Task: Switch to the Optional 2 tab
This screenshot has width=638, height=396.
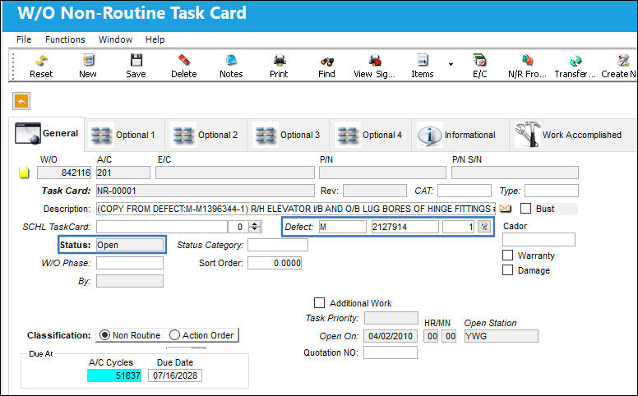Action: 206,135
